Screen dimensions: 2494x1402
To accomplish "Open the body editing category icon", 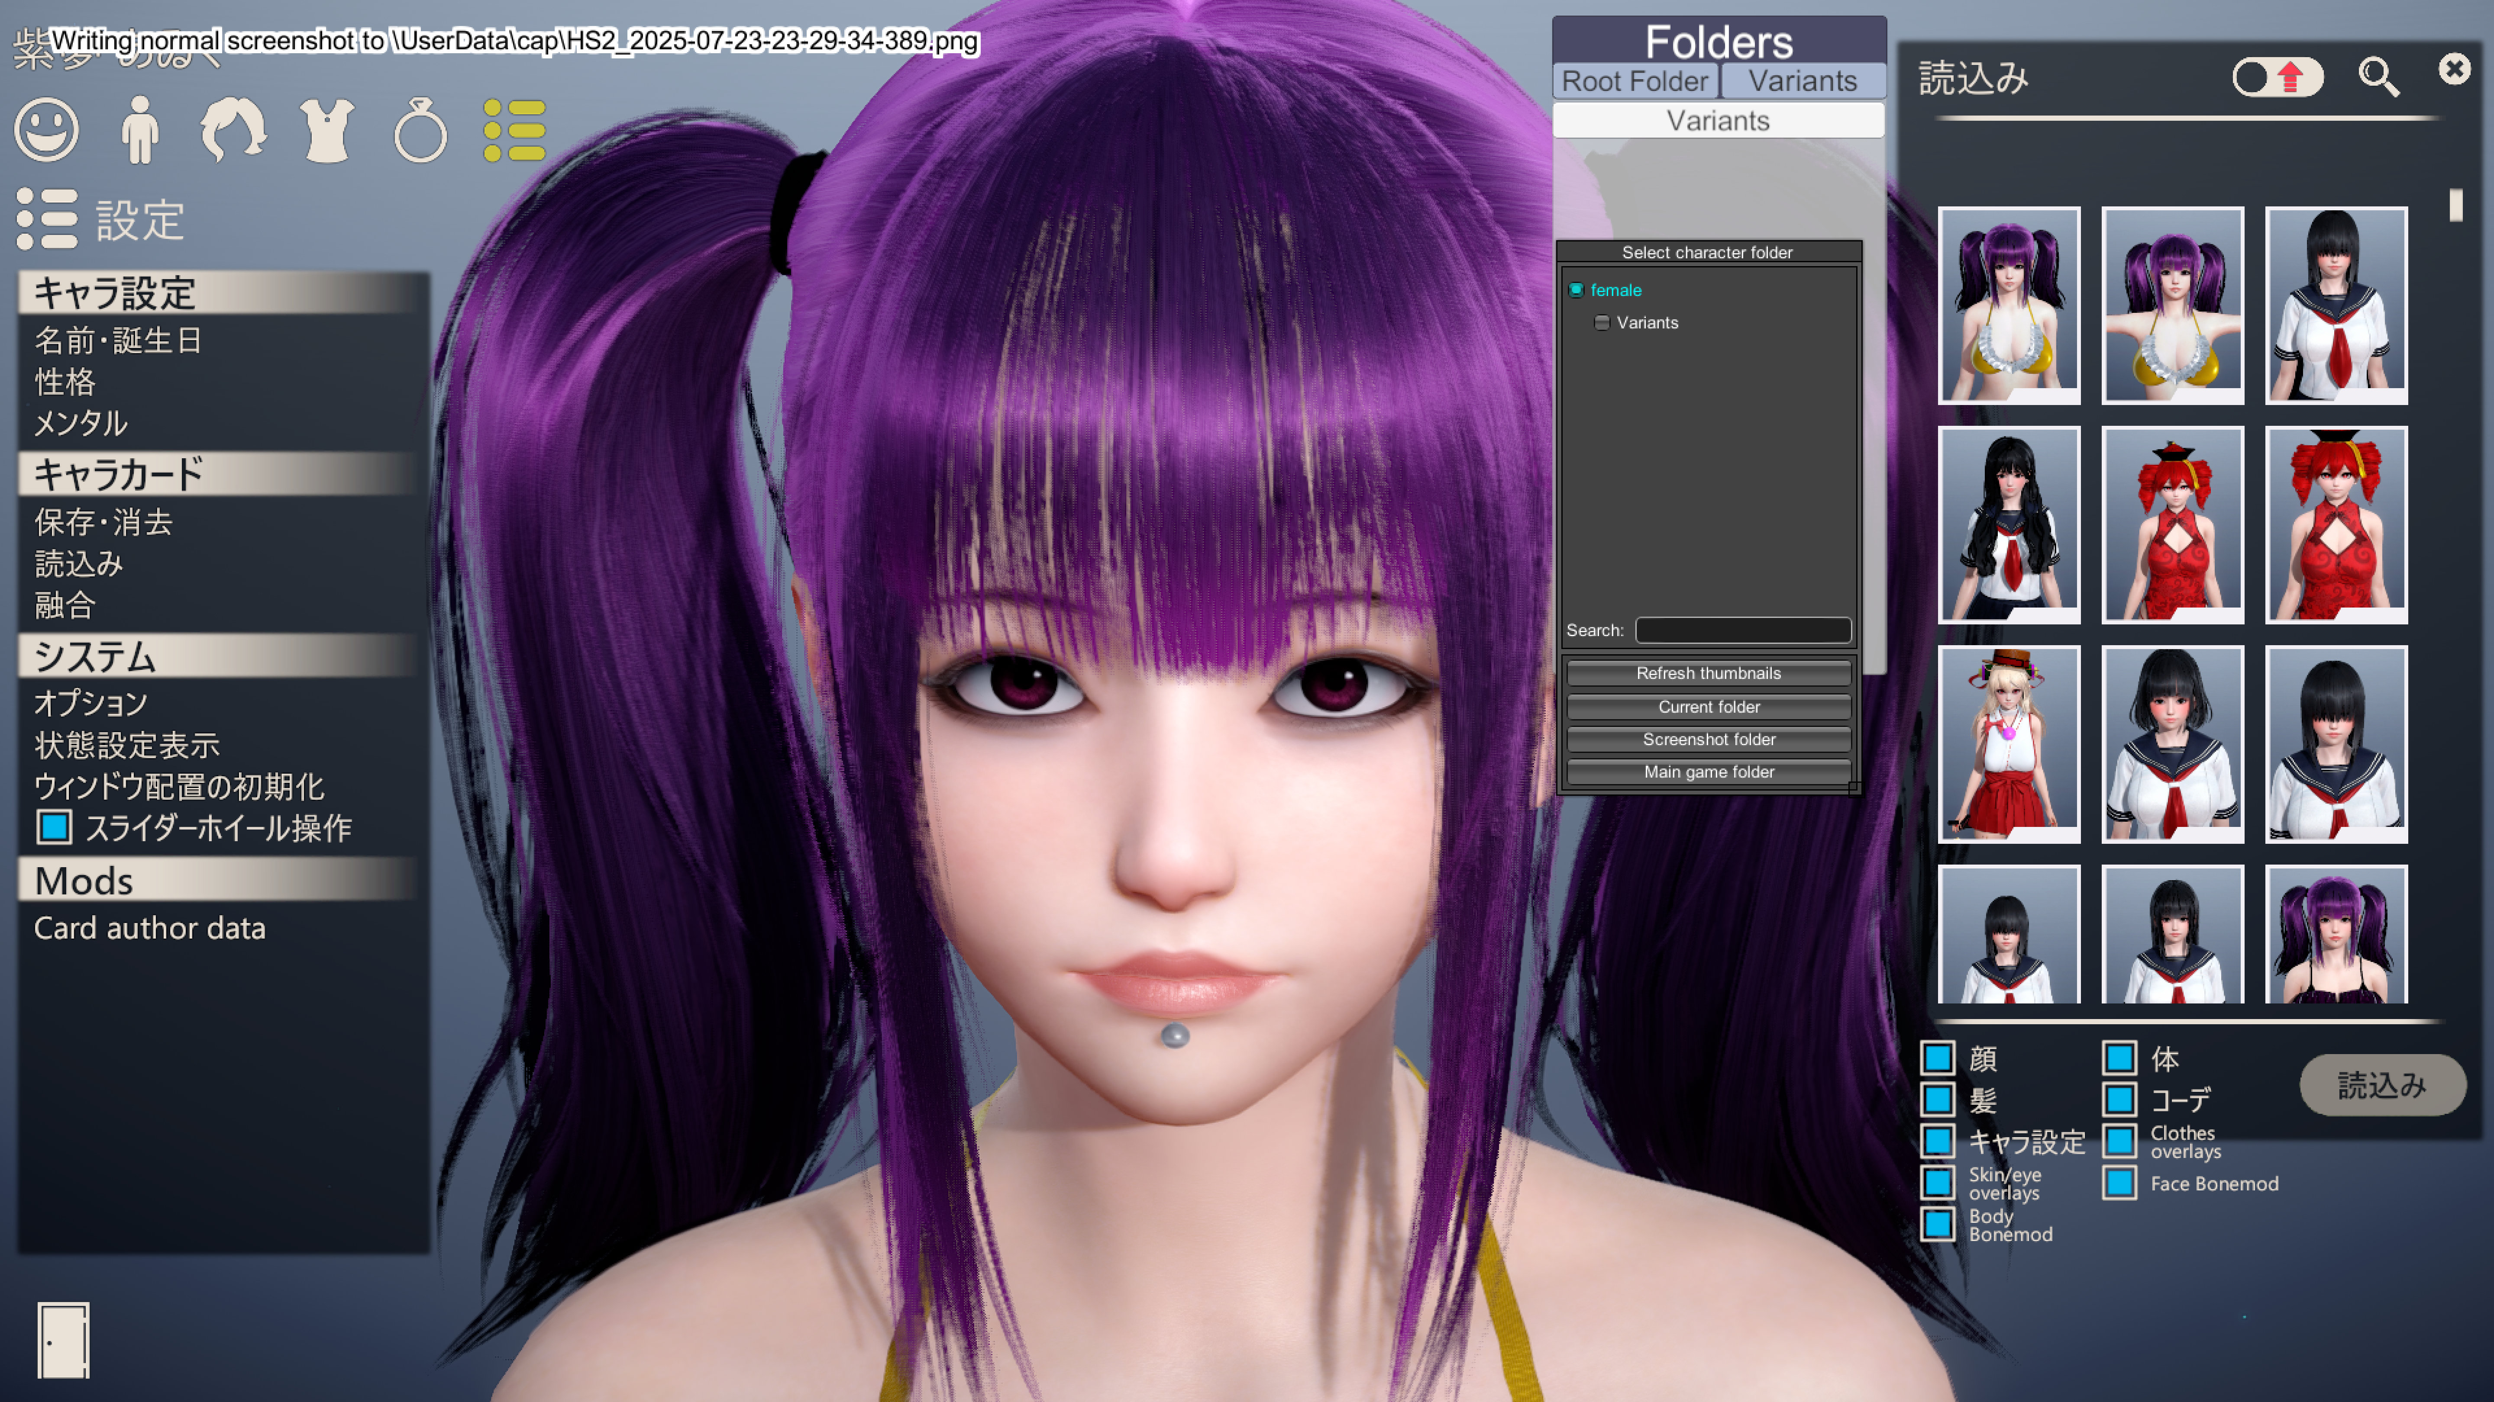I will (140, 130).
